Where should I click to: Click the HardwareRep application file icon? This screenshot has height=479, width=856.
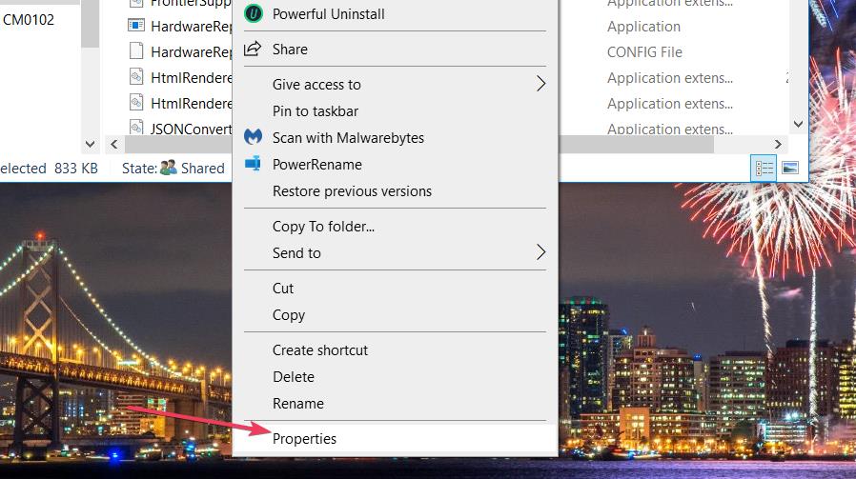pos(135,26)
